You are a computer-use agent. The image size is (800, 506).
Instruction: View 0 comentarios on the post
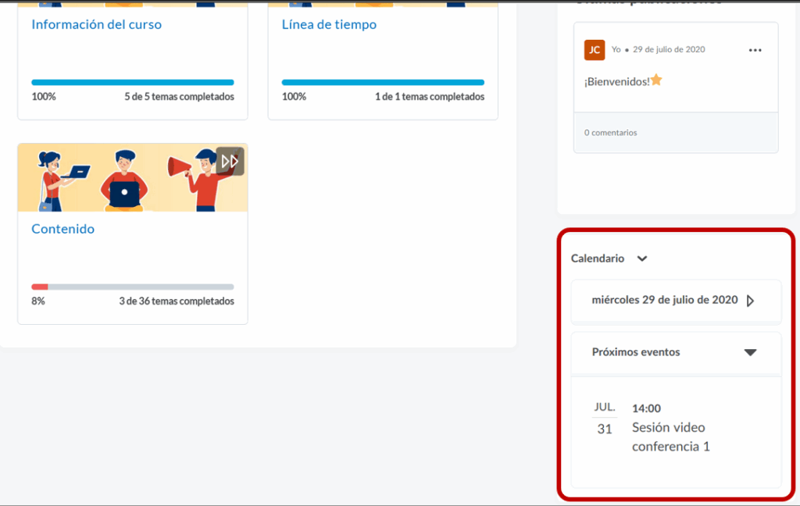tap(610, 133)
